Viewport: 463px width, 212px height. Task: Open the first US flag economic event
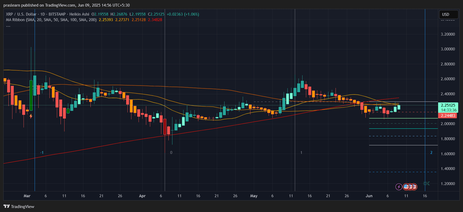pyautogui.click(x=406, y=187)
